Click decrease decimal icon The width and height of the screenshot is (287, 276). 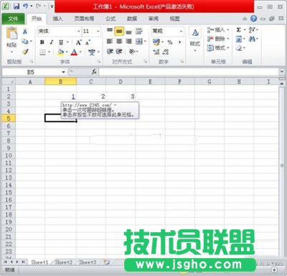[166, 52]
